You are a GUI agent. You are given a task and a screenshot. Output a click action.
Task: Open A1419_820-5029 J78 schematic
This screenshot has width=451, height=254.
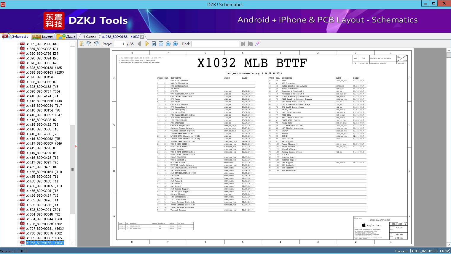tap(42, 162)
